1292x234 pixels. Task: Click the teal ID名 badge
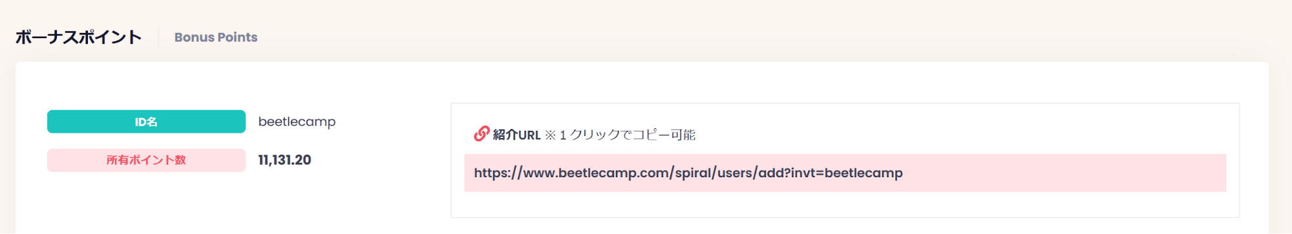coord(146,122)
